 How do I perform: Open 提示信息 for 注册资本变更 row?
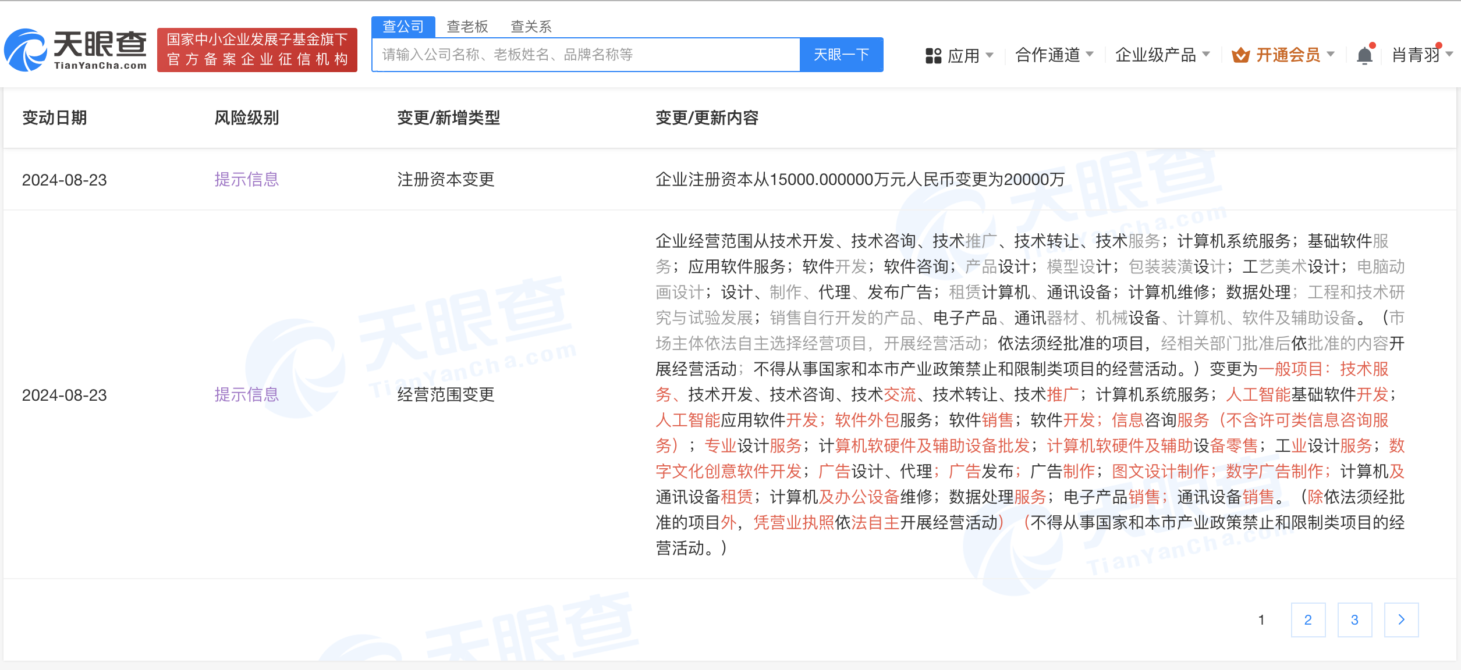[247, 179]
